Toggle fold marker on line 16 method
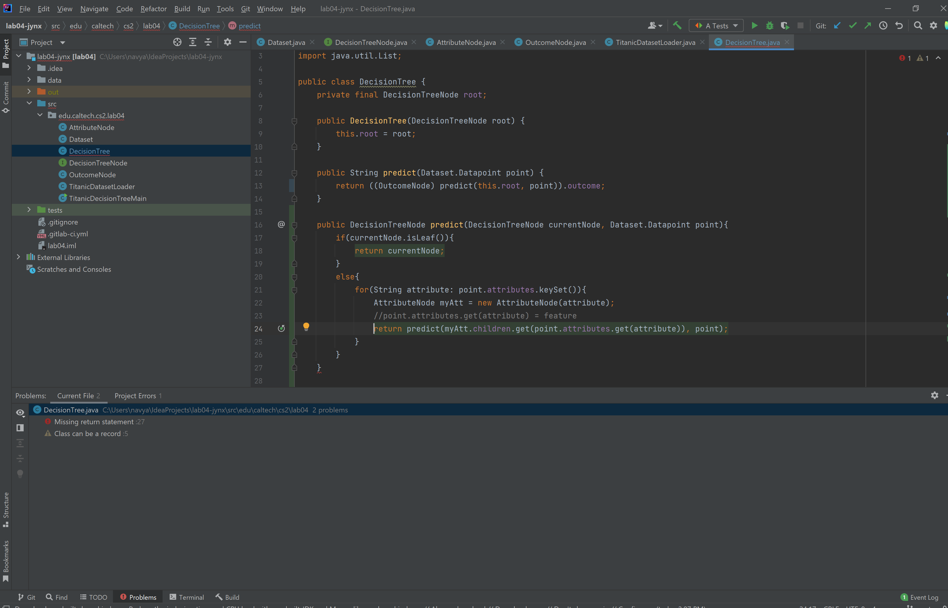The width and height of the screenshot is (948, 608). pyautogui.click(x=294, y=225)
